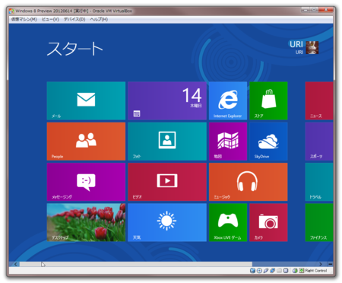Viewport: 342px width, 283px height.
Task: Click VirtualBox hard disk activity icon
Action: click(x=252, y=271)
